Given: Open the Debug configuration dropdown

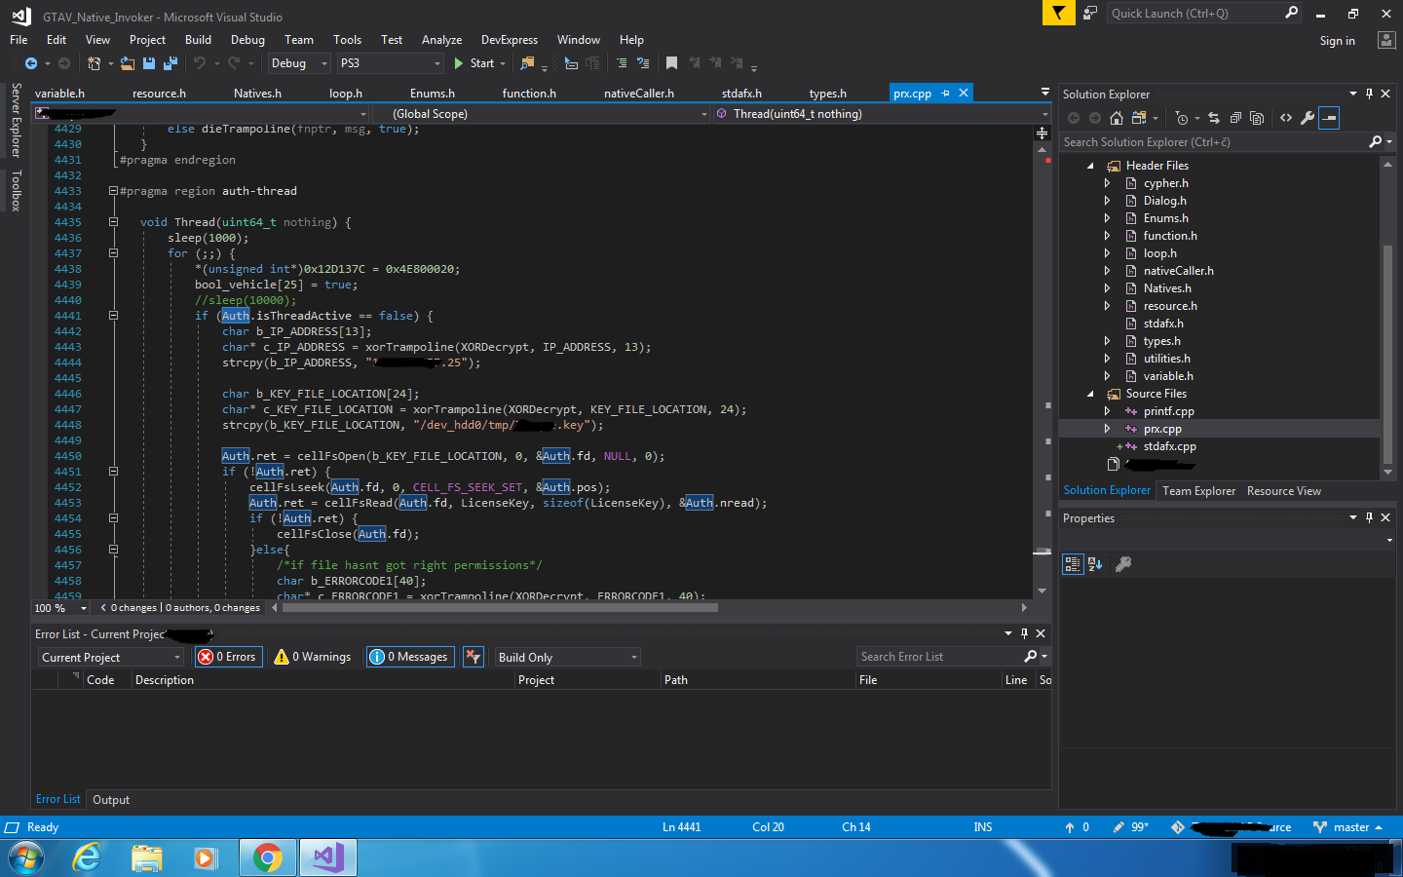Looking at the screenshot, I should point(299,63).
